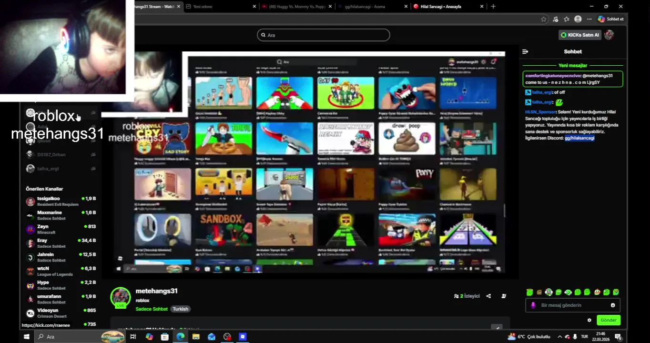The width and height of the screenshot is (650, 343).
Task: Show hidden system tray icons
Action: tap(560, 337)
